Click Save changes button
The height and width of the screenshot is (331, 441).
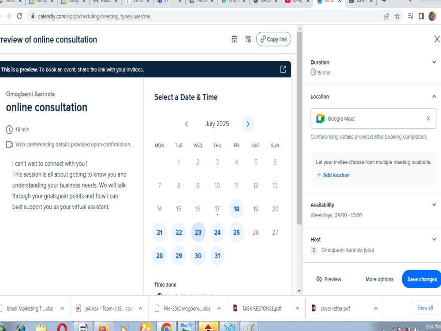click(x=422, y=279)
